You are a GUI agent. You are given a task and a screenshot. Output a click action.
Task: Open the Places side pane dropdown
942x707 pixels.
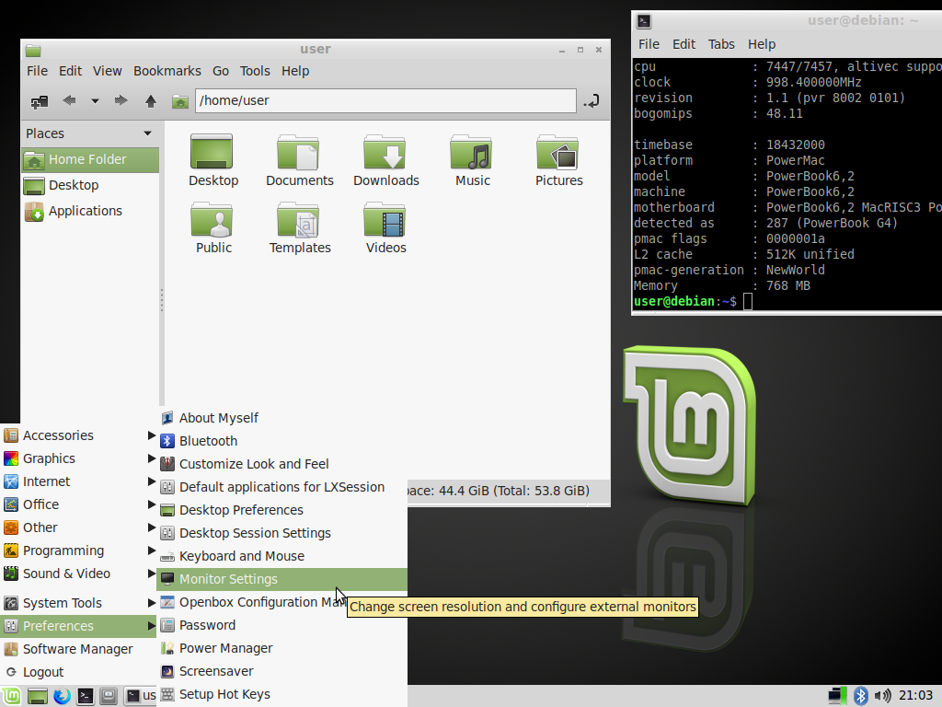148,133
